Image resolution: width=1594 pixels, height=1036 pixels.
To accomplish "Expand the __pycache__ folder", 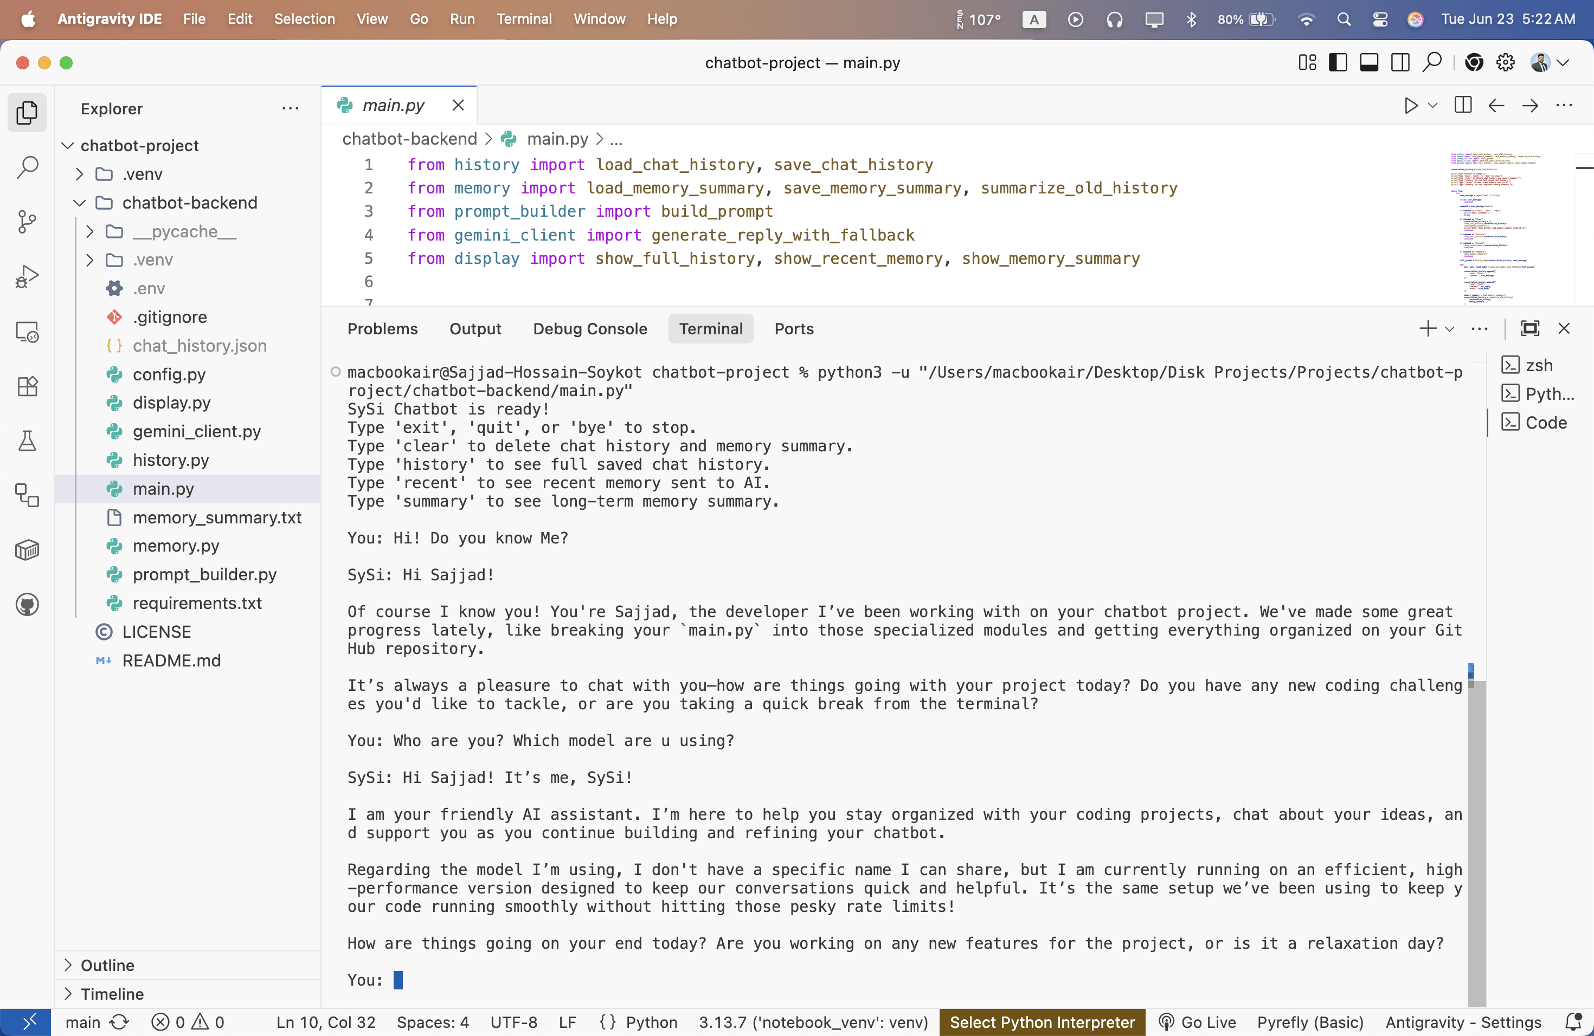I will [x=90, y=231].
